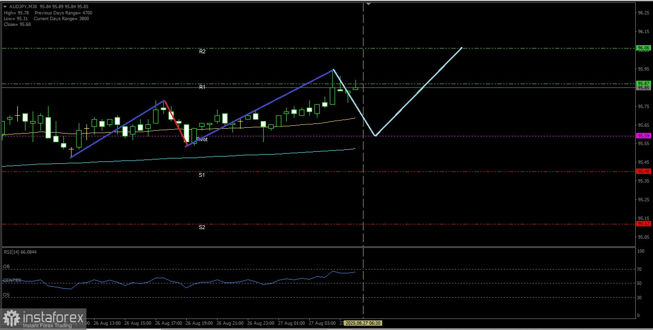Screen dimensions: 653x330
Task: Click the gray 95.85 current price tag
Action: pos(643,88)
